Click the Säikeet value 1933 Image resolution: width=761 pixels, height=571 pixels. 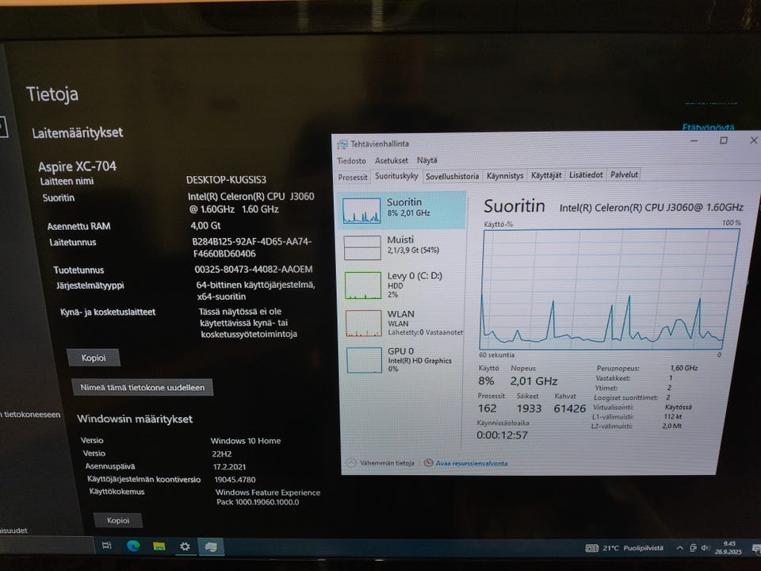pyautogui.click(x=529, y=408)
